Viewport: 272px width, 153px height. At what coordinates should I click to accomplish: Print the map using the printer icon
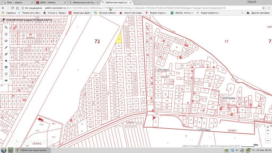[6, 67]
